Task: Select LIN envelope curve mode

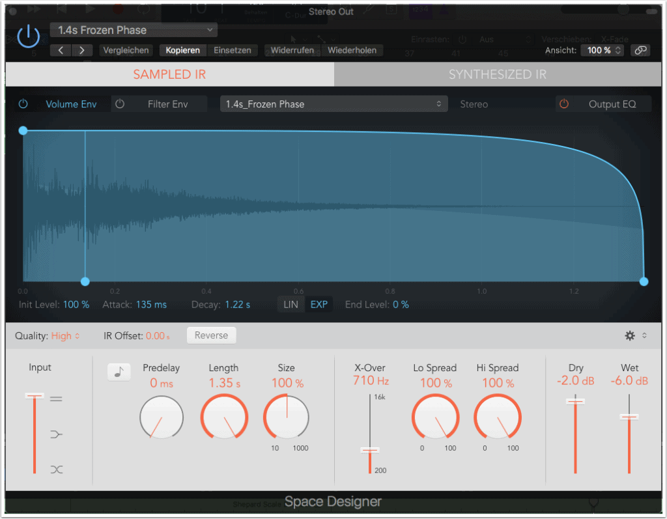Action: coord(291,304)
